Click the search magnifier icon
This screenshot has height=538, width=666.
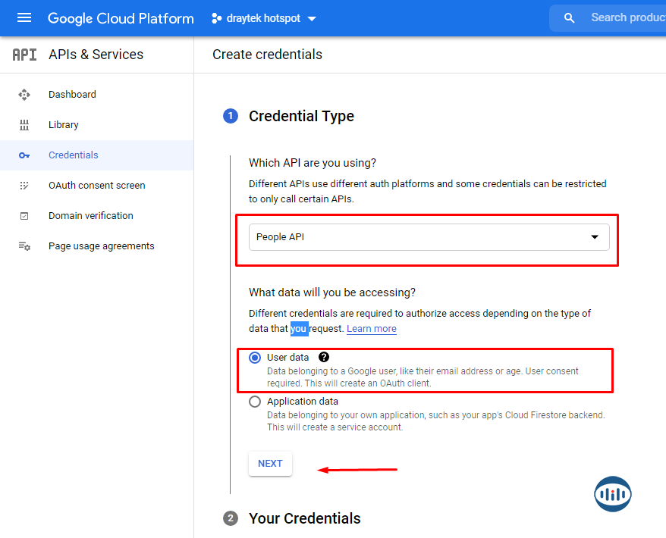click(570, 18)
